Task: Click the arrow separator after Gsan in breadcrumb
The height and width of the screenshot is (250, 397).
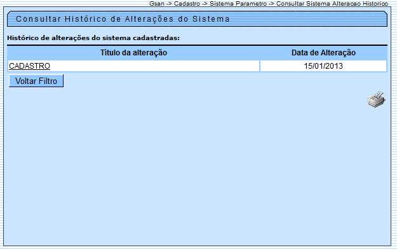Action: (169, 4)
